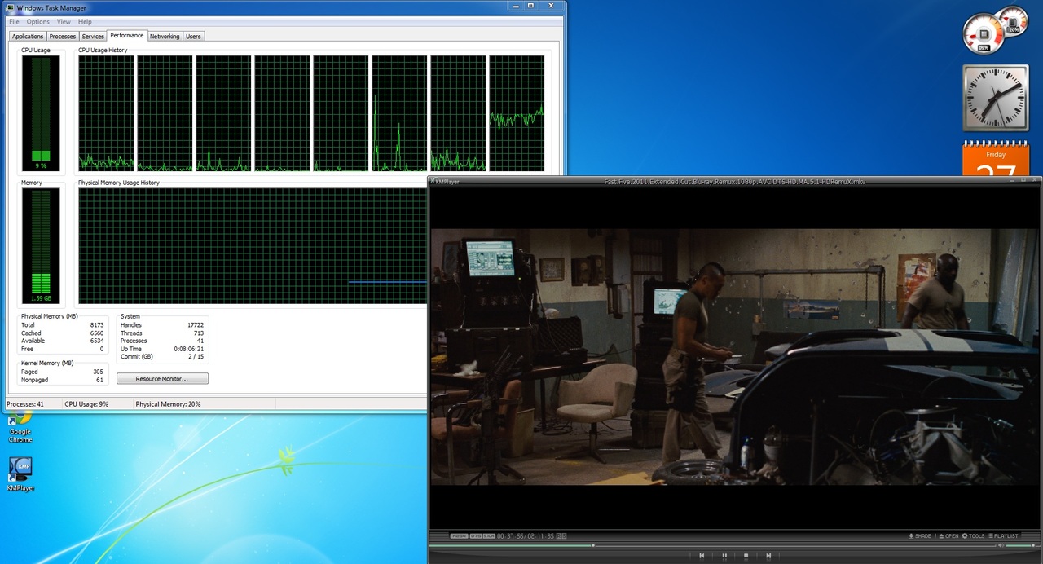
Task: Click the Threads count 713
Action: click(198, 333)
